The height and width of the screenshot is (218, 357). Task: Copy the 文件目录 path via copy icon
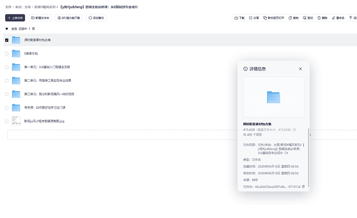286,153
